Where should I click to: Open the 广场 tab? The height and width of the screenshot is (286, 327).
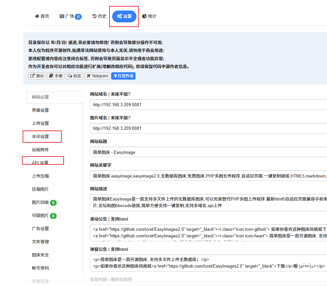pos(71,16)
